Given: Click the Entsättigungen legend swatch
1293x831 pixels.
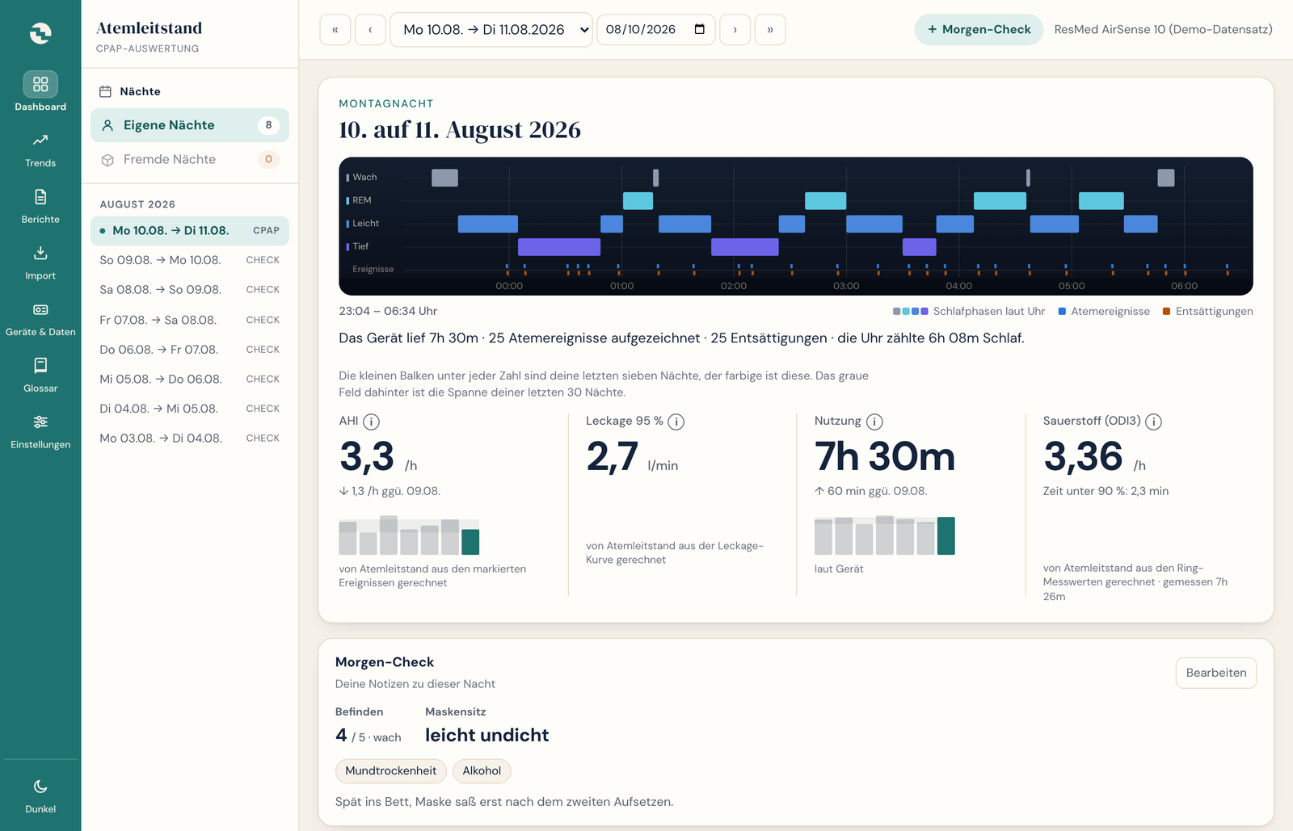Looking at the screenshot, I should pos(1167,311).
